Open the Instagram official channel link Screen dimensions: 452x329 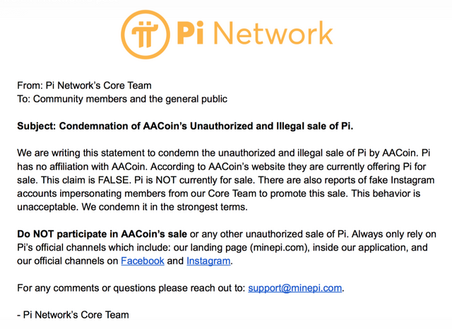pos(208,261)
